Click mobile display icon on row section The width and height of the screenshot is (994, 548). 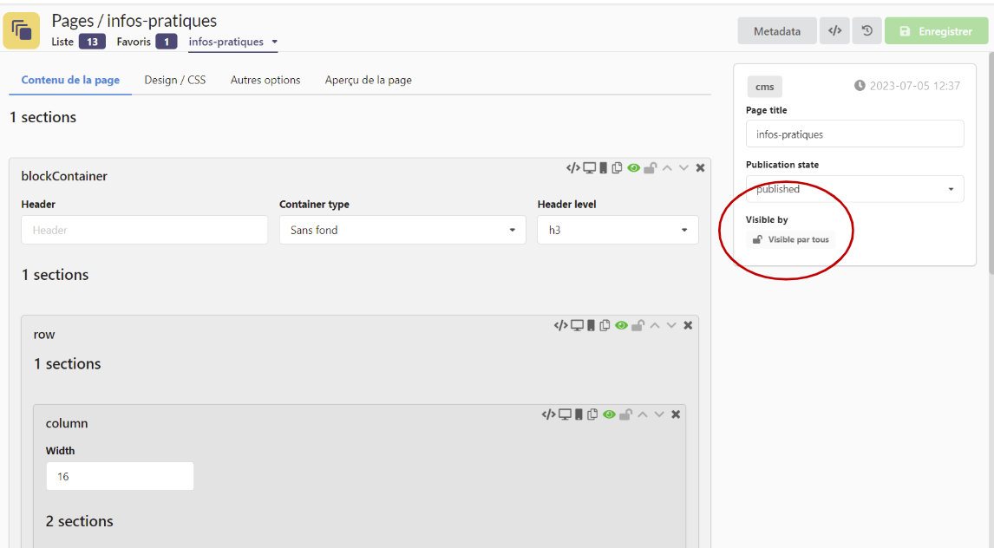[591, 326]
